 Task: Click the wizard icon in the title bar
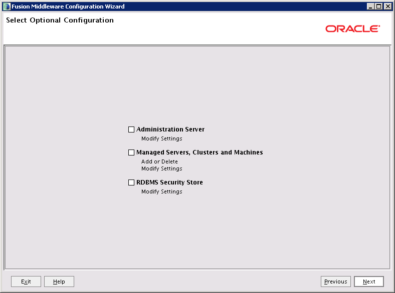click(6, 6)
